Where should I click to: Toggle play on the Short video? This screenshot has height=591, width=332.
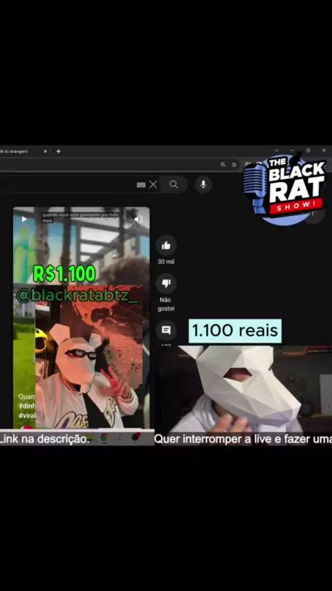(24, 219)
